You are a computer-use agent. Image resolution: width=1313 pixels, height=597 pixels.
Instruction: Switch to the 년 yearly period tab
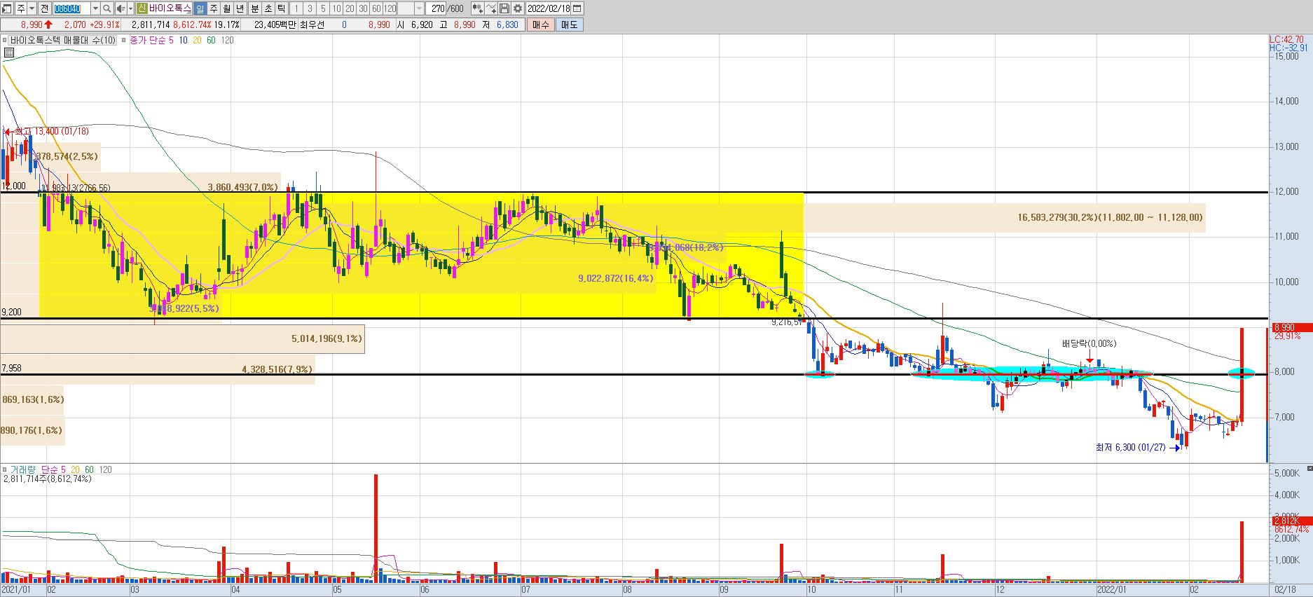click(240, 8)
